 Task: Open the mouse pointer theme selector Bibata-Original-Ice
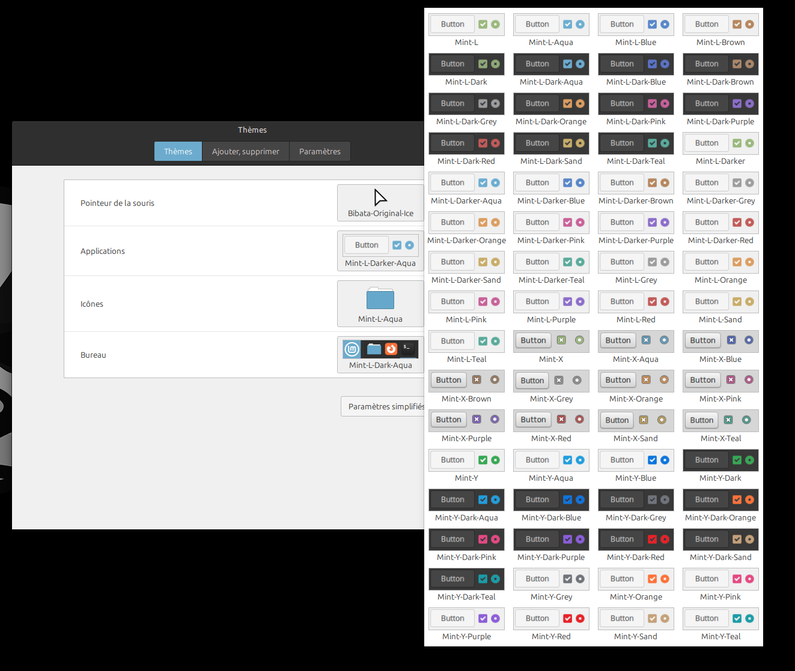point(380,203)
